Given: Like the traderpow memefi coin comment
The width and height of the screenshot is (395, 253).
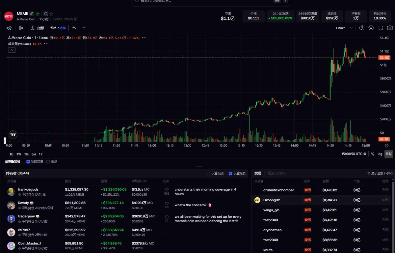Looking at the screenshot, I should (x=167, y=217).
